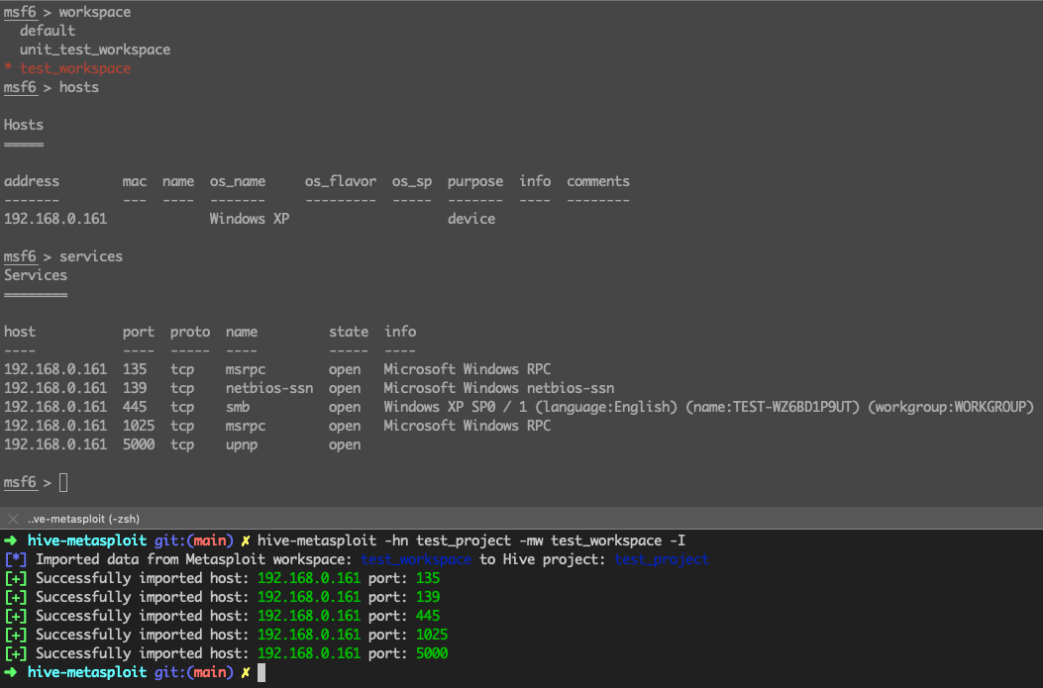Click the test_workspace highlighted link

416,559
